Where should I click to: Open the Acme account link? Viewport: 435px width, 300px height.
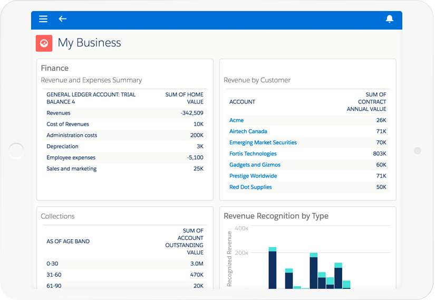click(x=236, y=120)
